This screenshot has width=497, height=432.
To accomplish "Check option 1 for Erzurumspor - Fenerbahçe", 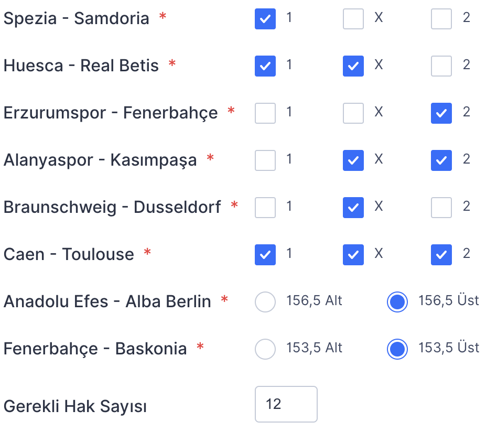I will (x=265, y=113).
